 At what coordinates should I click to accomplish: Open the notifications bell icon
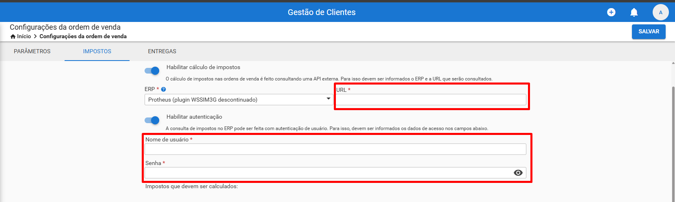pos(634,12)
